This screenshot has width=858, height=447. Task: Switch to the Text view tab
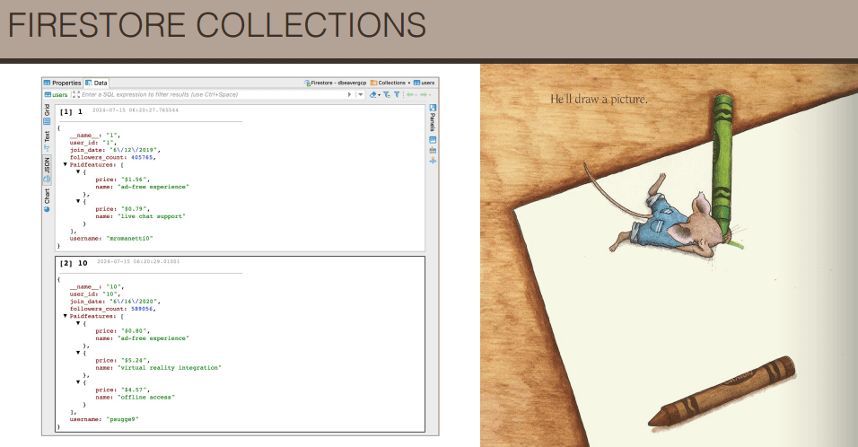tap(47, 141)
